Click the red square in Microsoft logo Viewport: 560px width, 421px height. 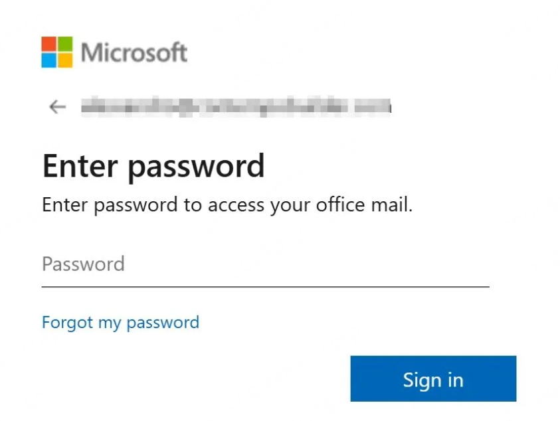(49, 44)
